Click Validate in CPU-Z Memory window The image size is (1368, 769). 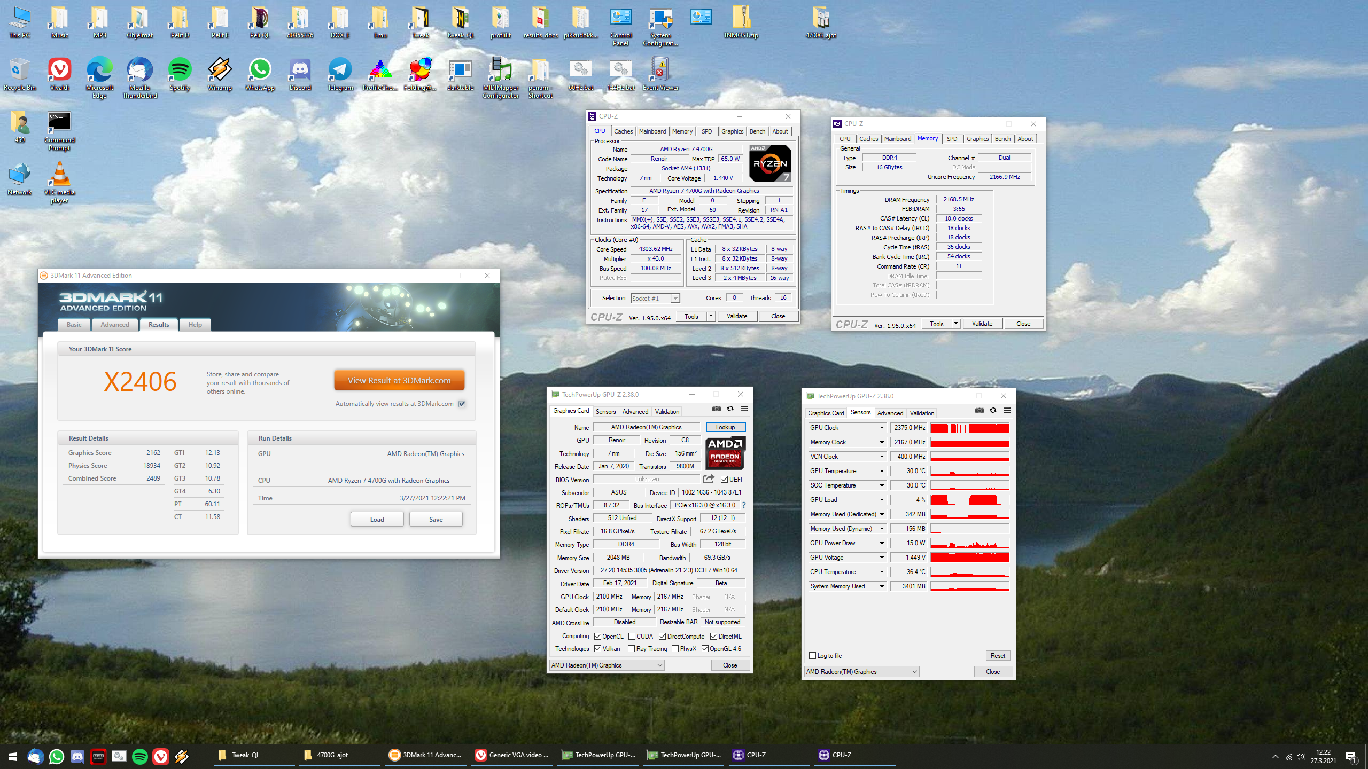coord(982,324)
